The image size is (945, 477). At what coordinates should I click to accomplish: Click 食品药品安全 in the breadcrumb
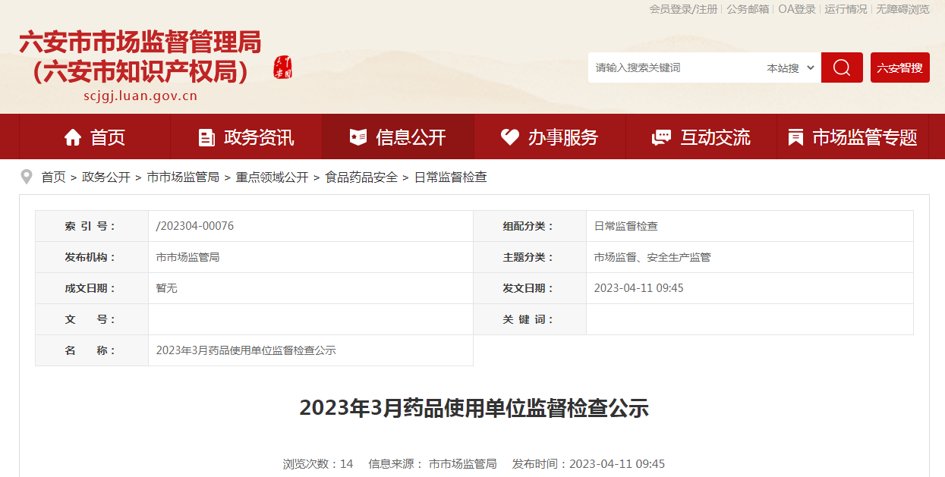(361, 177)
